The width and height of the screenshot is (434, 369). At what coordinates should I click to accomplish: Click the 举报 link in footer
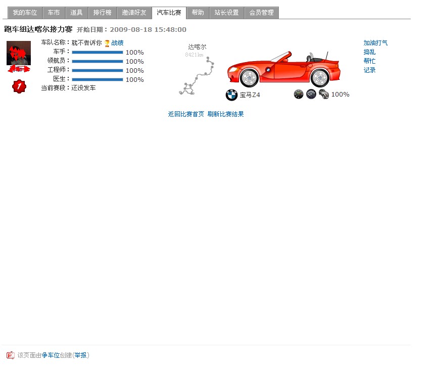click(x=80, y=355)
